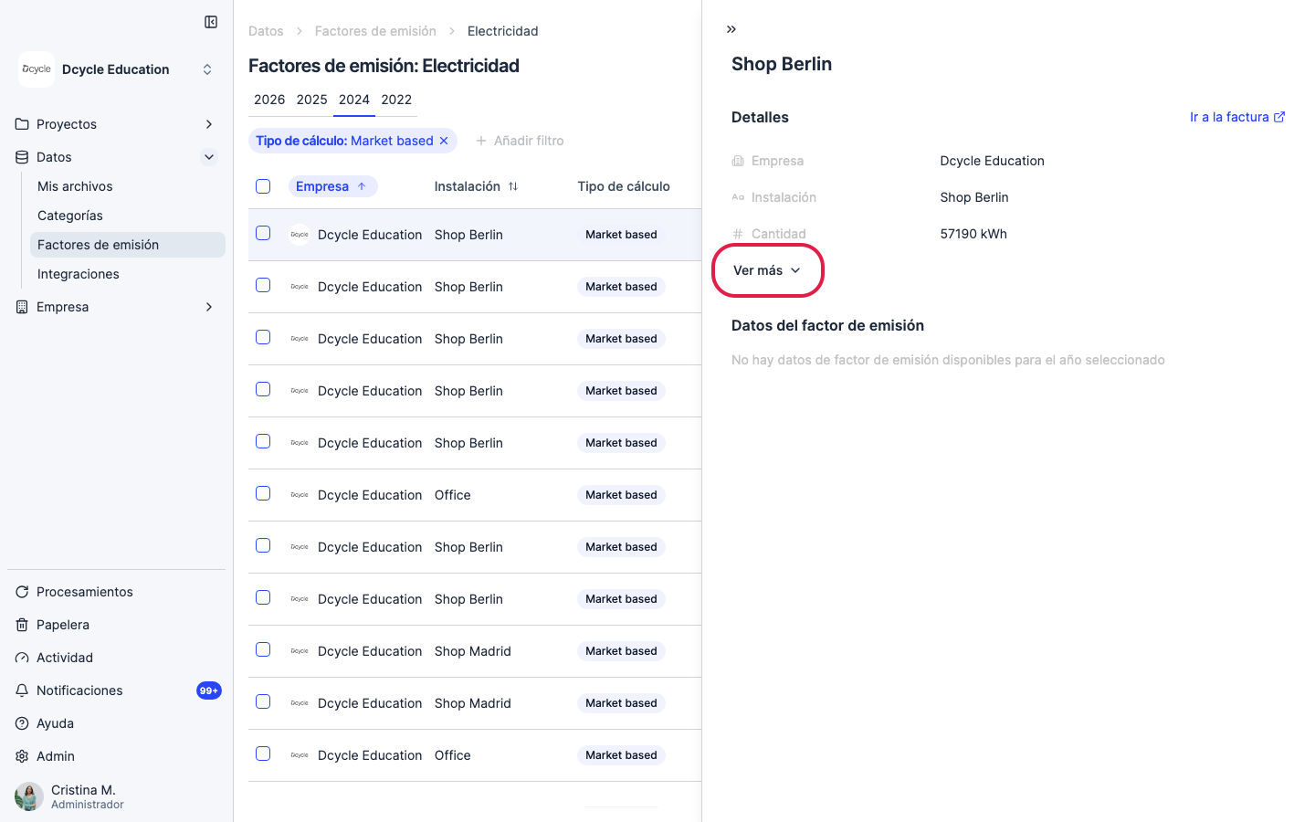Remove the Market based filter with the X

click(444, 141)
